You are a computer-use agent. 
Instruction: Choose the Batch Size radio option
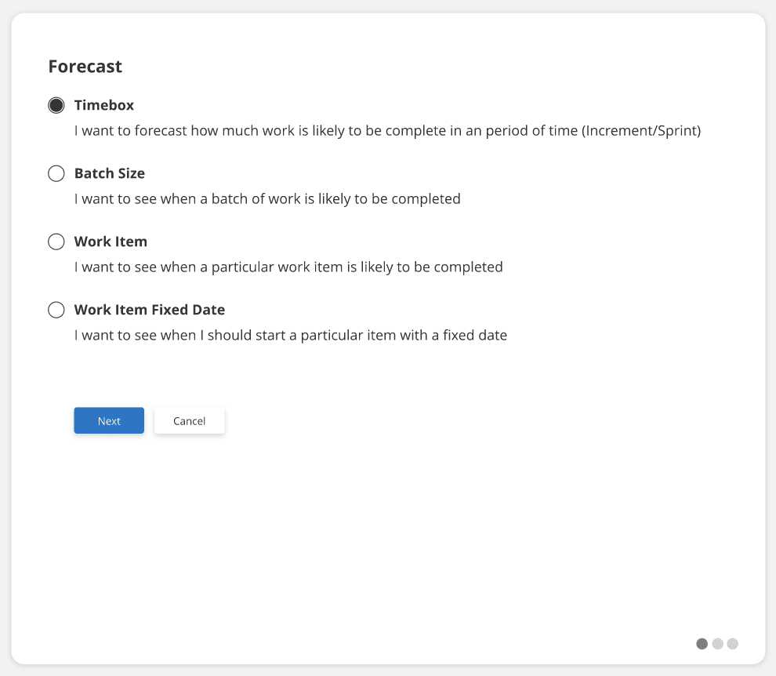click(56, 173)
